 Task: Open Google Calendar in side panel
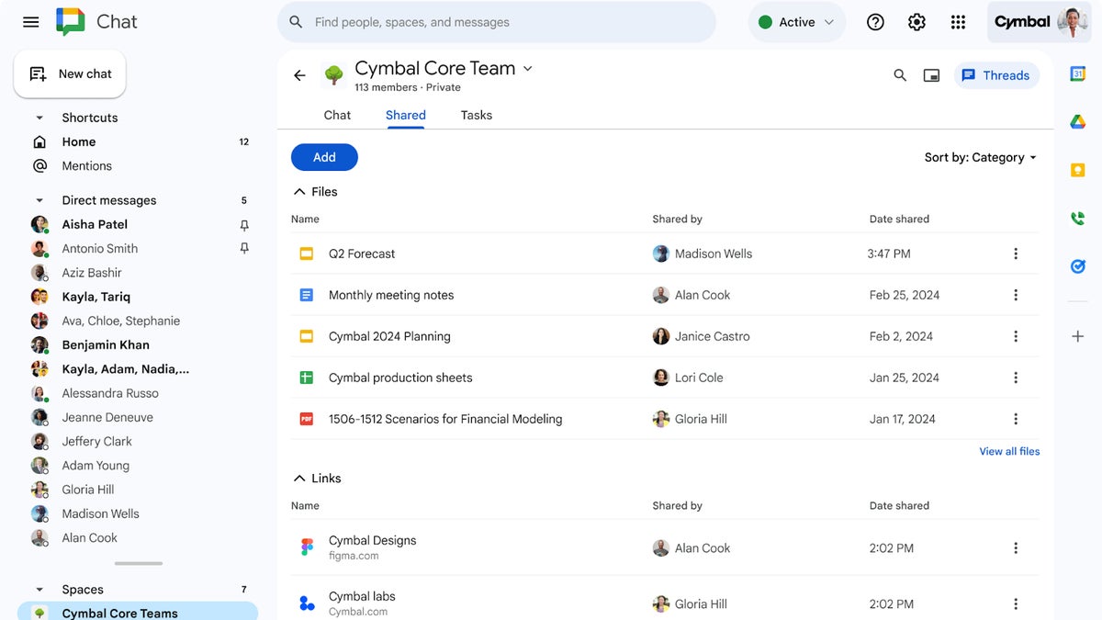point(1078,74)
